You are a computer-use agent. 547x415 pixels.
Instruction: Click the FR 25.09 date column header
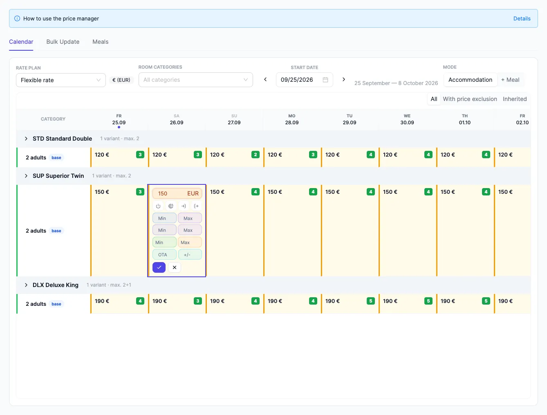pos(119,119)
